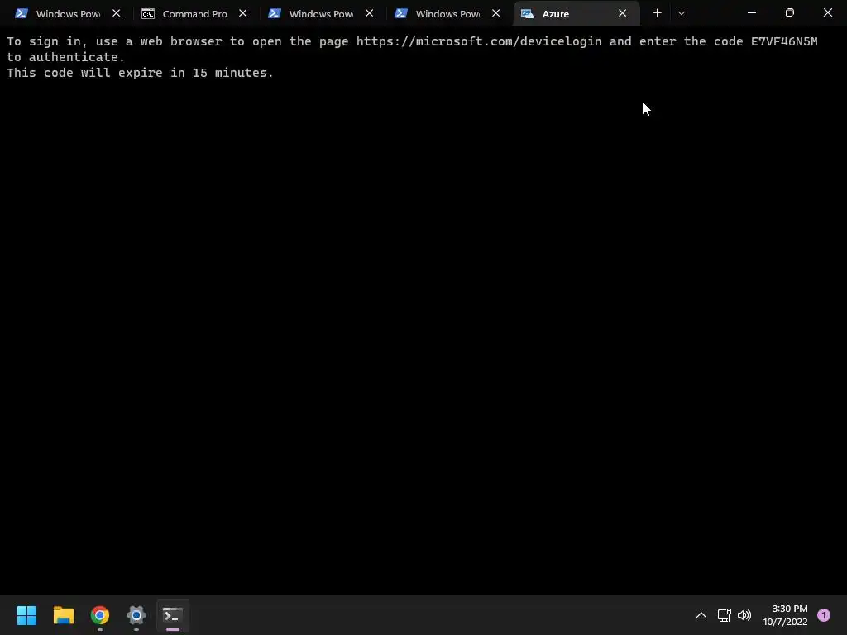Close the Command Prompt tab
Viewport: 847px width, 635px height.
(x=243, y=13)
